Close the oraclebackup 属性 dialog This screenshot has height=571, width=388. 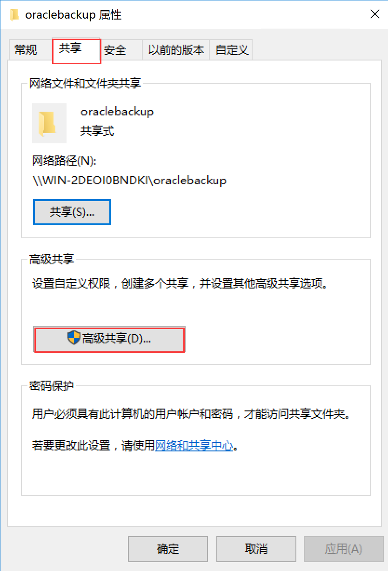tap(375, 14)
